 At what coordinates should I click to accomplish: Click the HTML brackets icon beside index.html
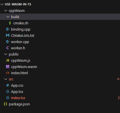[8, 73]
